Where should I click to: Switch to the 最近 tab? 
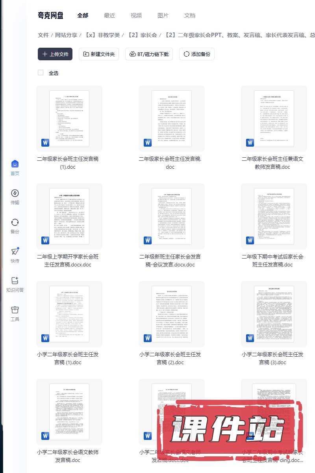tap(109, 15)
